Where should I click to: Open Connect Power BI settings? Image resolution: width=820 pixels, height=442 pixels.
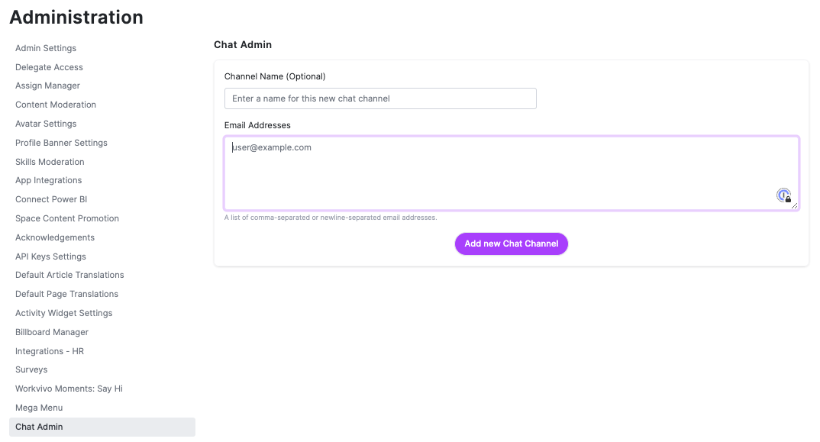click(x=51, y=199)
